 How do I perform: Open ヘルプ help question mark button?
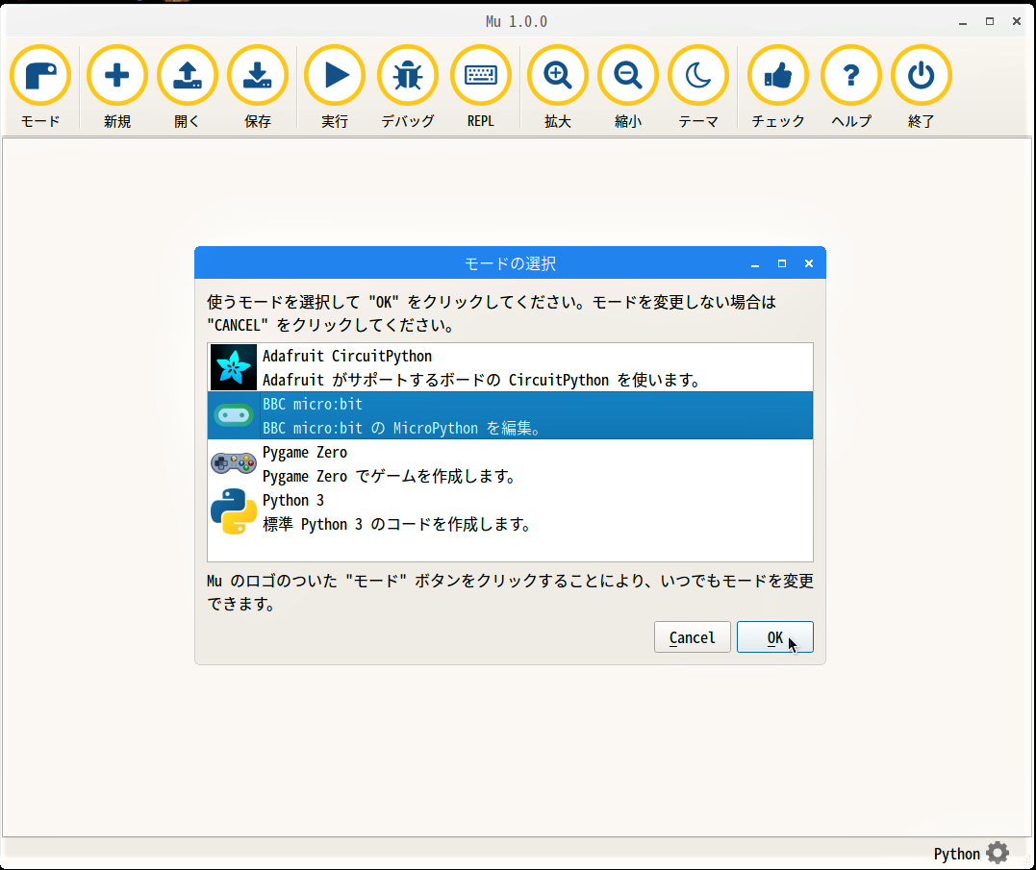pos(851,87)
